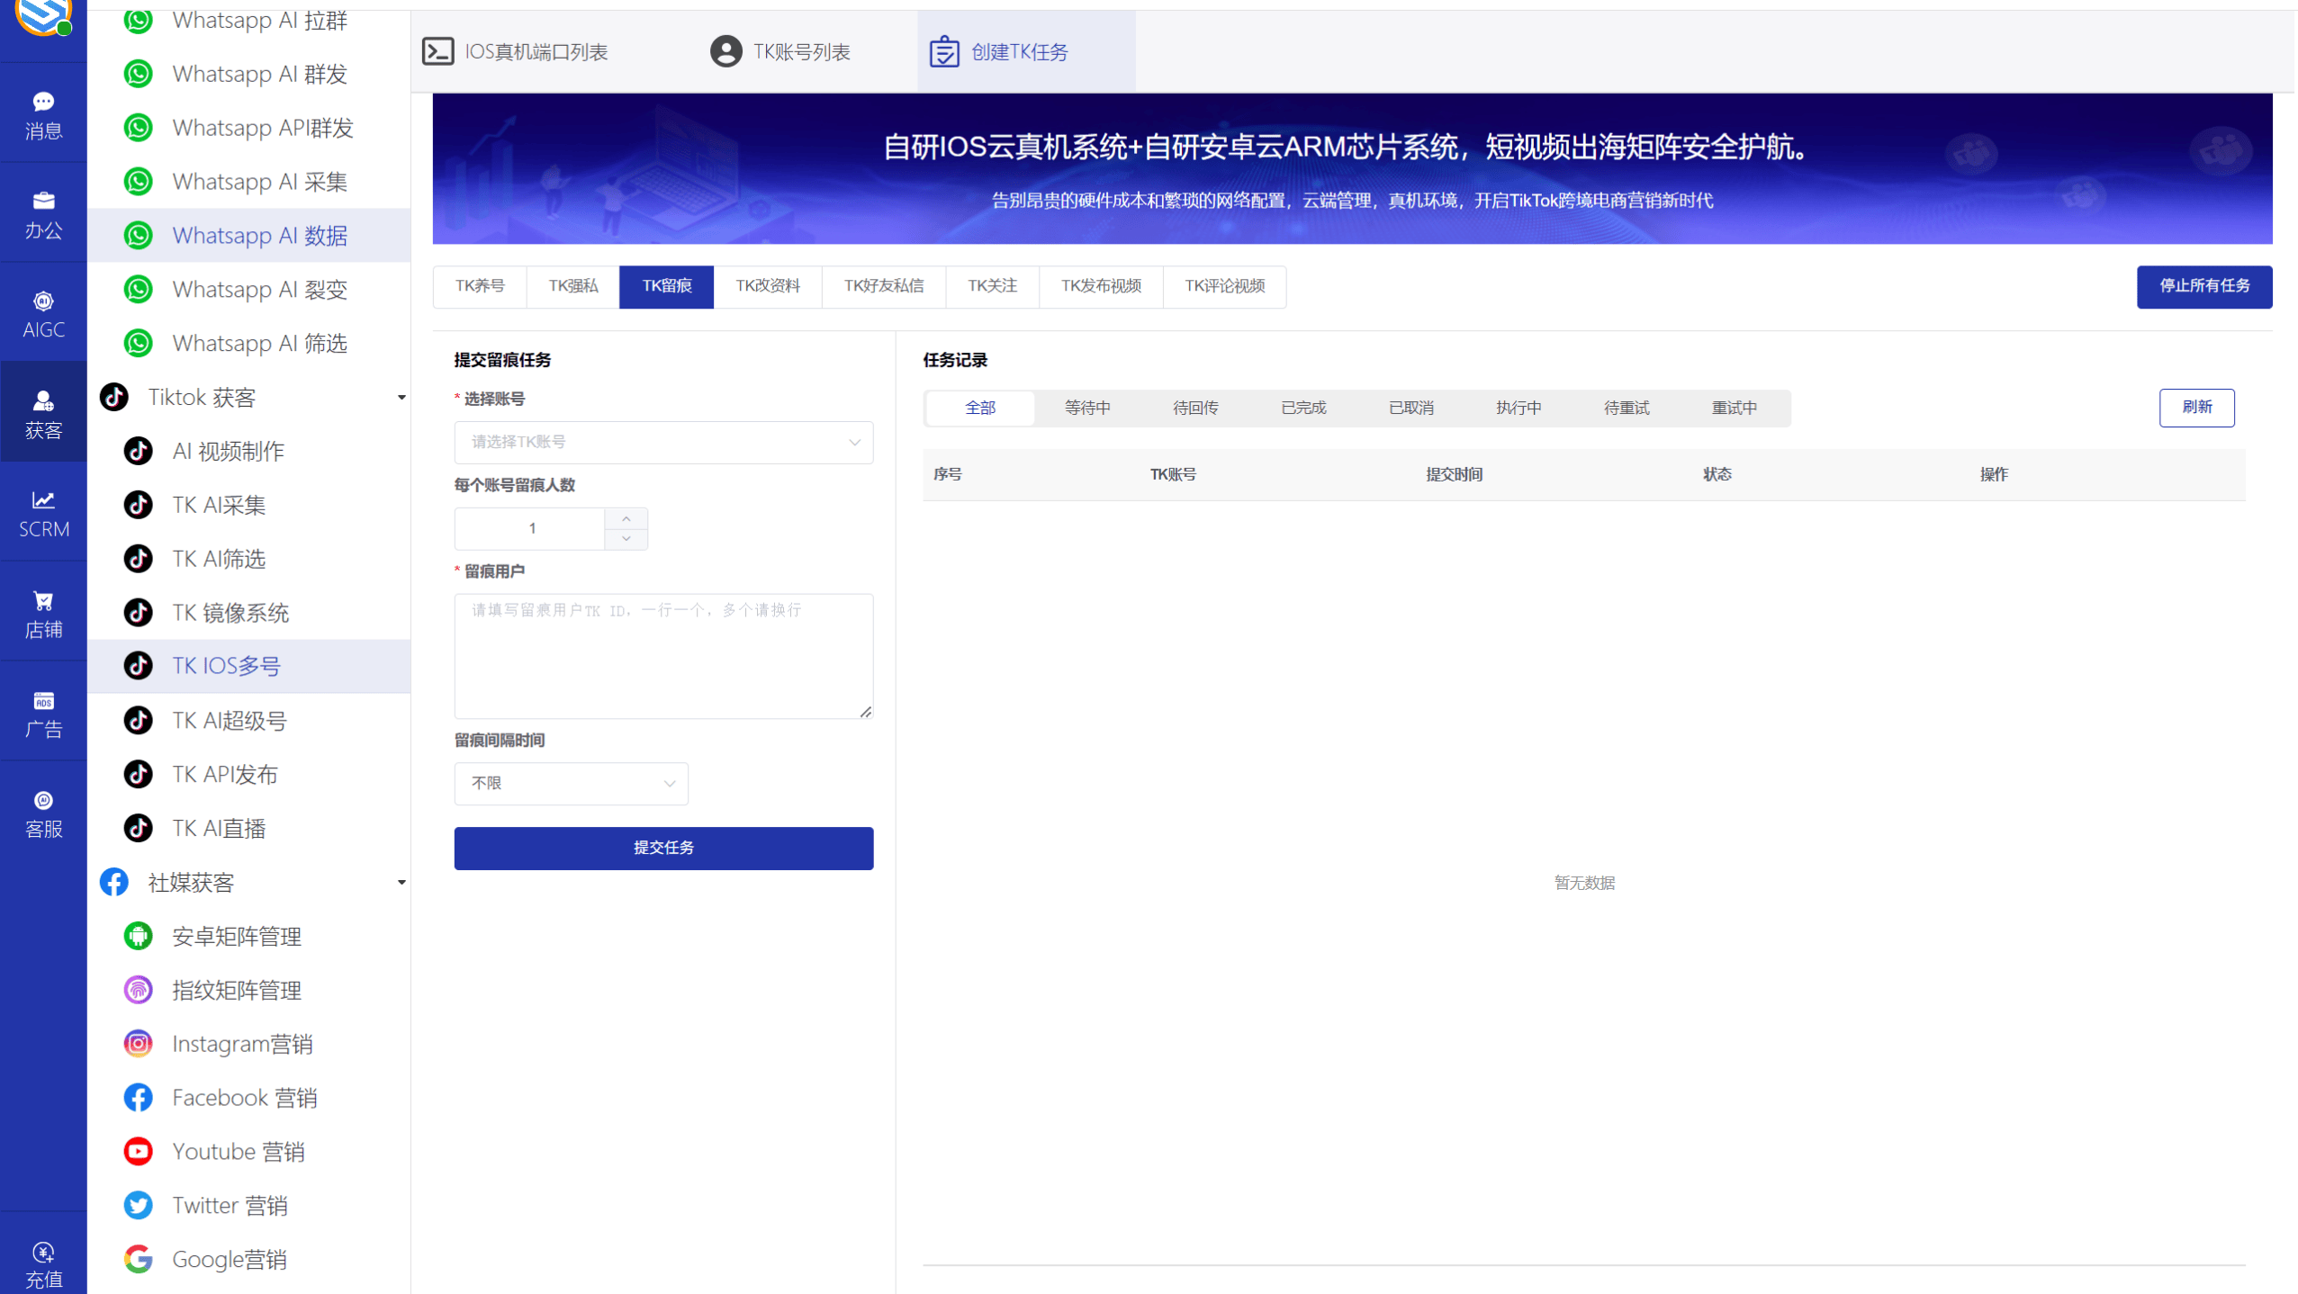Open the 安卓矩阵管理 section
This screenshot has width=2298, height=1294.
pos(237,936)
